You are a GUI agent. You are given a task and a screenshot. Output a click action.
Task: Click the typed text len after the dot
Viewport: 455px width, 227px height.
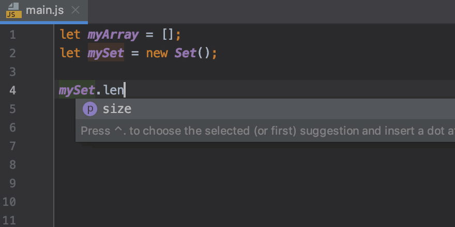click(x=113, y=90)
